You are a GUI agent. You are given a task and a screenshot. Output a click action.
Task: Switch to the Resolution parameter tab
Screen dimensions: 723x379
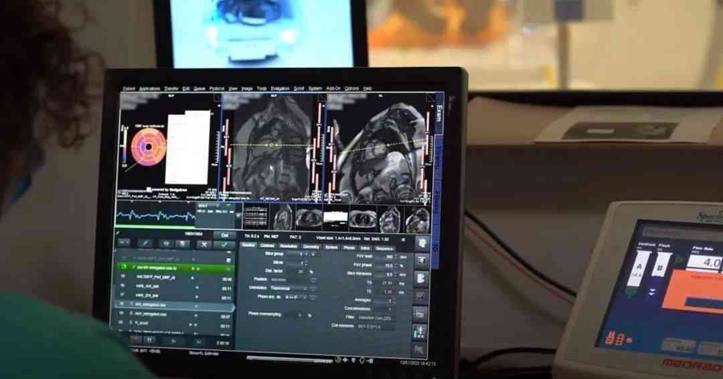pyautogui.click(x=289, y=247)
